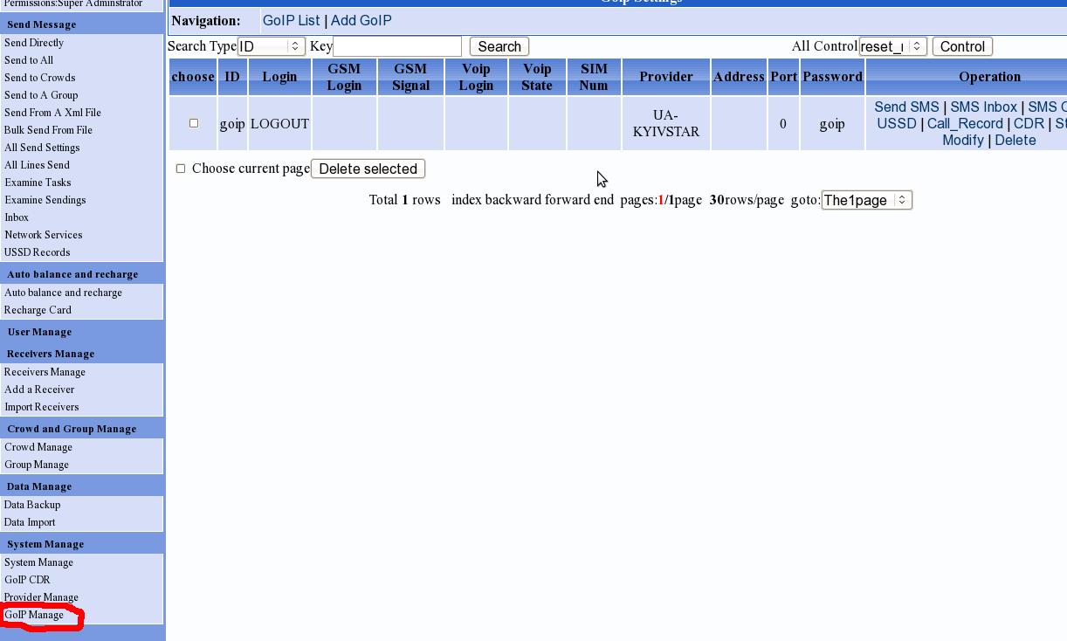Viewport: 1067px width, 641px height.
Task: Open Provider Manage in the sidebar
Action: point(41,597)
